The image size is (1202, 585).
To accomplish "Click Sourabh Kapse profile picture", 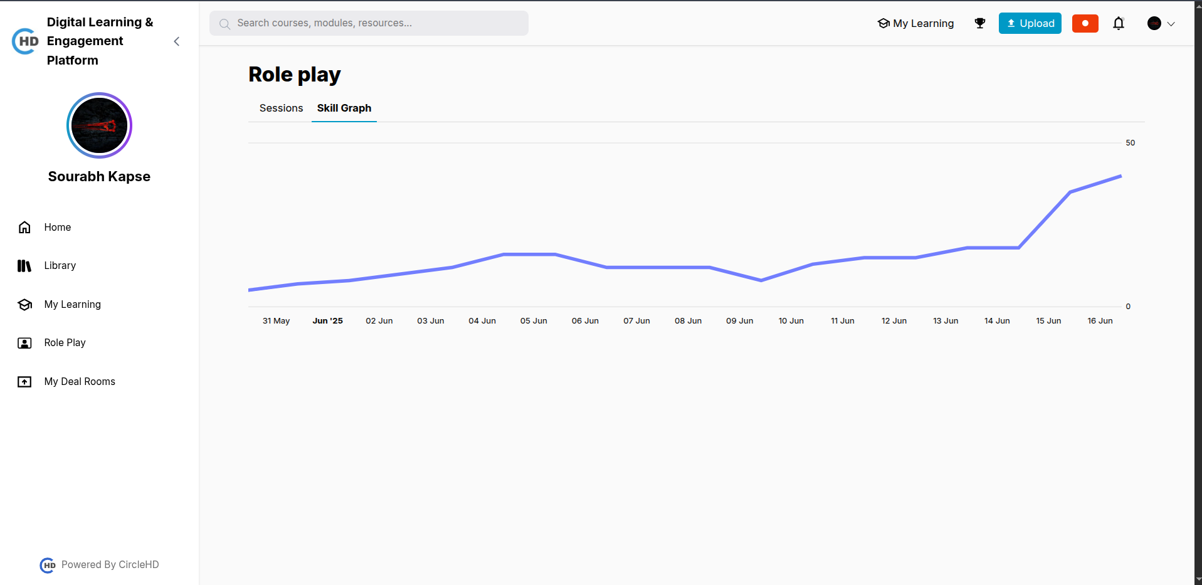I will coord(99,125).
